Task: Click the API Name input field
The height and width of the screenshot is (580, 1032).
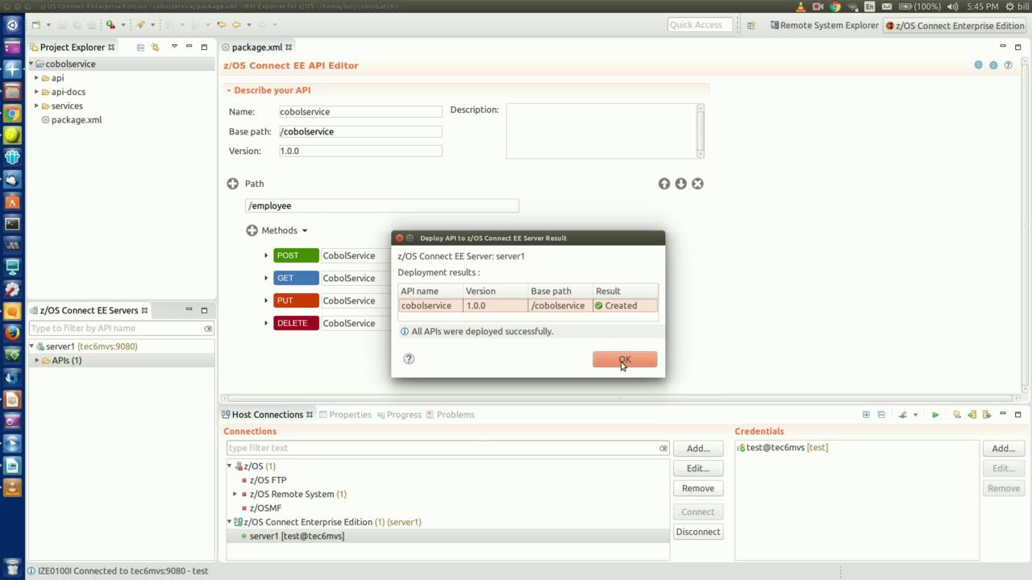Action: pyautogui.click(x=360, y=112)
